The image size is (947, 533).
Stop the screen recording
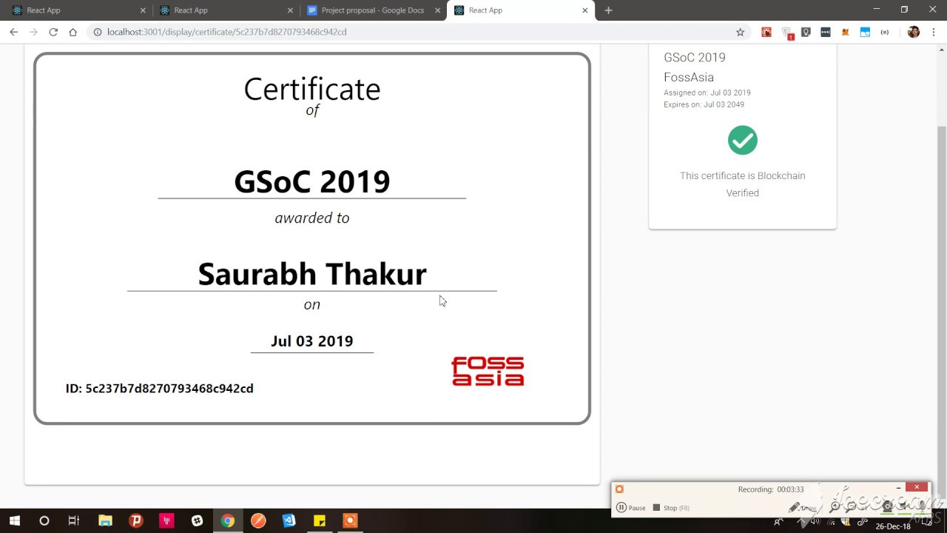pos(671,508)
